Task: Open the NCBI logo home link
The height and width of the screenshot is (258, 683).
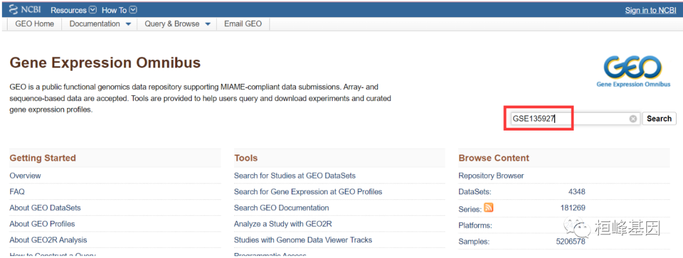Action: tap(25, 10)
